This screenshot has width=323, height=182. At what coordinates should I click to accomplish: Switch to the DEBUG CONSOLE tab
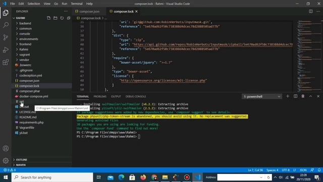[136, 97]
